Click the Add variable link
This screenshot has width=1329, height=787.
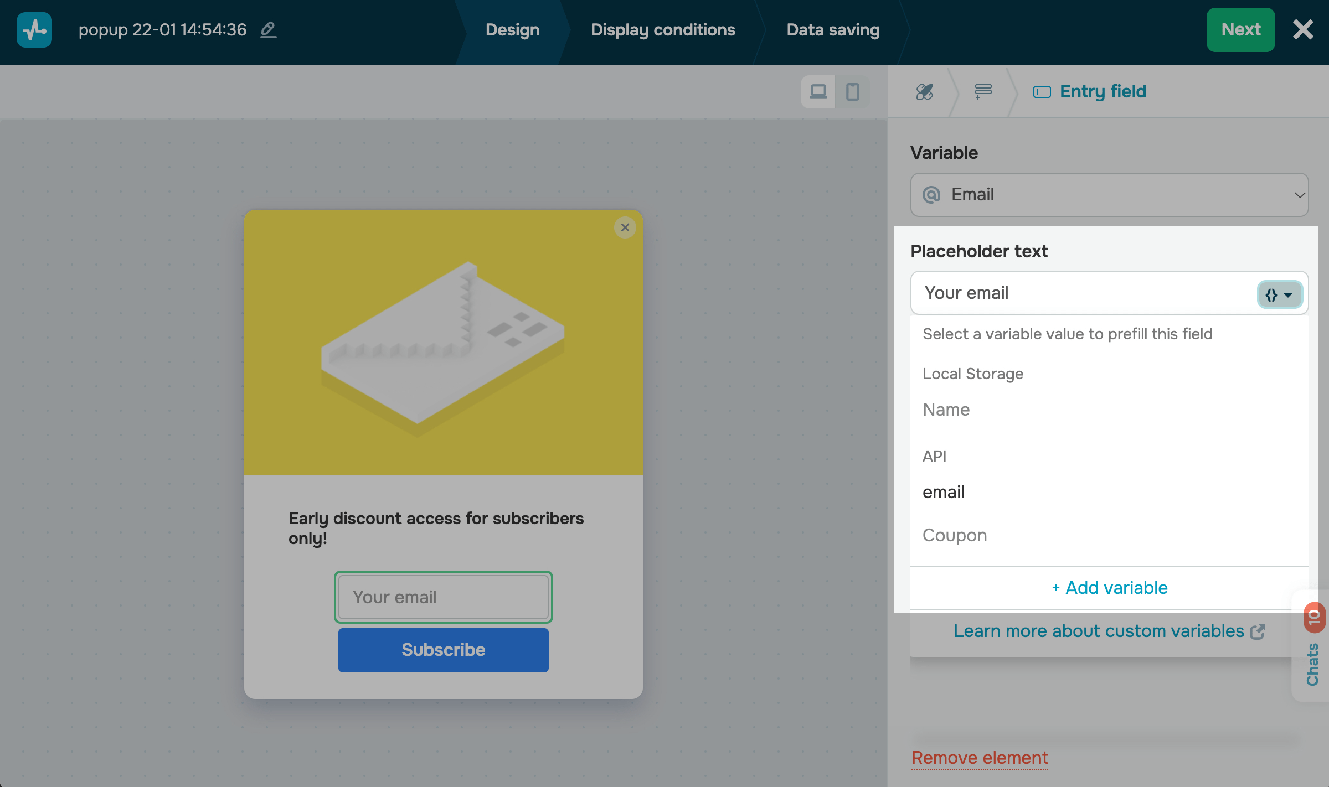coord(1109,588)
